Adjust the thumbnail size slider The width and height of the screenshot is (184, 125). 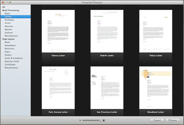[92, 120]
